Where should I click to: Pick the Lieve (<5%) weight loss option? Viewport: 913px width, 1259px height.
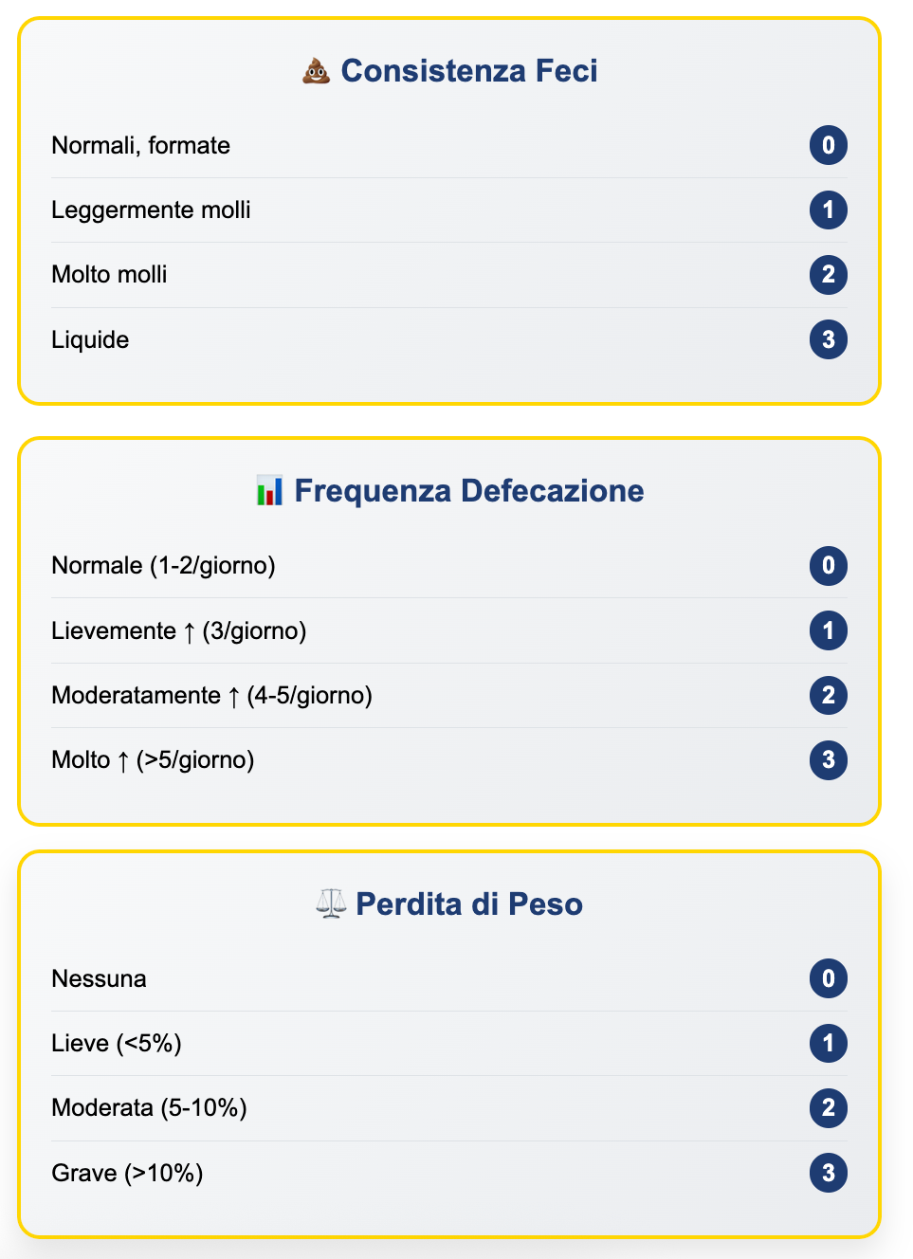tap(117, 1044)
